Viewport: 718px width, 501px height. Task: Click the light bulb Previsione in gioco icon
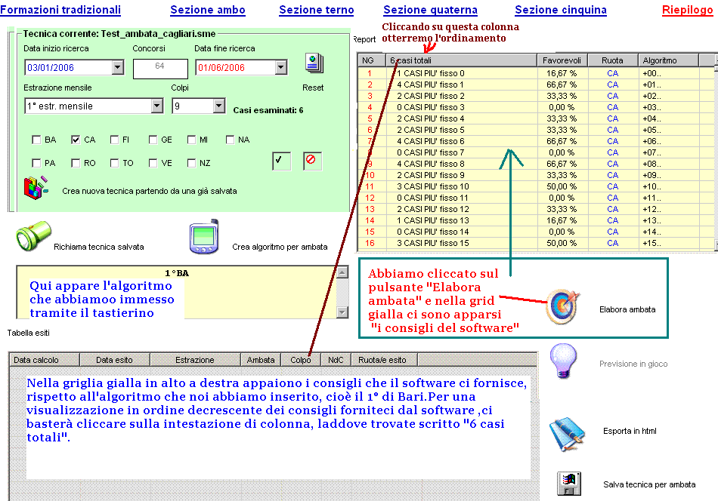[563, 361]
